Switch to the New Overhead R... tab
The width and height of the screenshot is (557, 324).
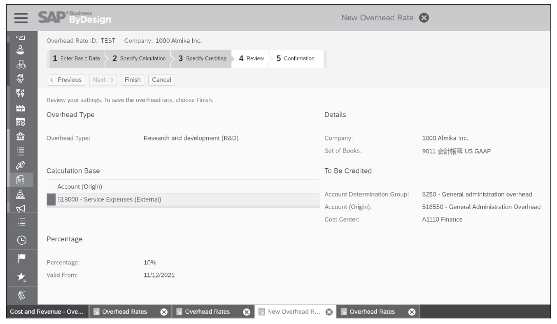[x=292, y=312]
